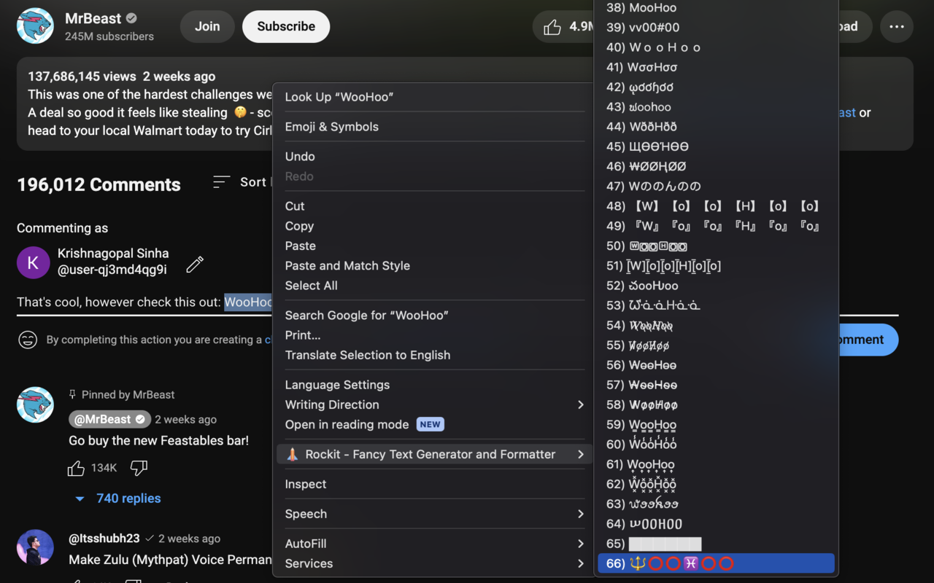Viewport: 934px width, 583px height.
Task: Click the Sort by comments icon
Action: tap(222, 182)
